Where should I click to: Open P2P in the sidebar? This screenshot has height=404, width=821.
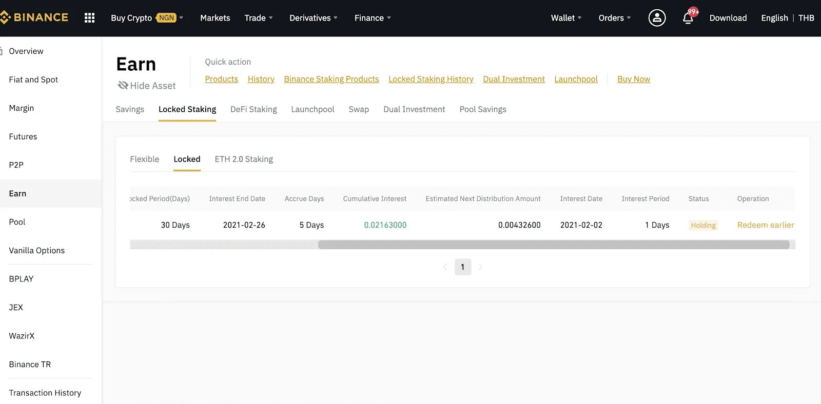point(16,165)
